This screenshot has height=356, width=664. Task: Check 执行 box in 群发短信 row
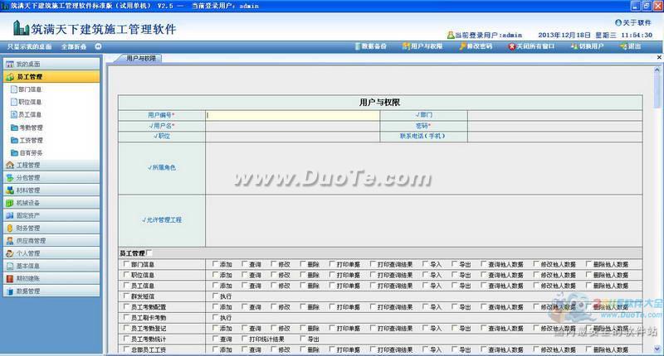pos(215,296)
